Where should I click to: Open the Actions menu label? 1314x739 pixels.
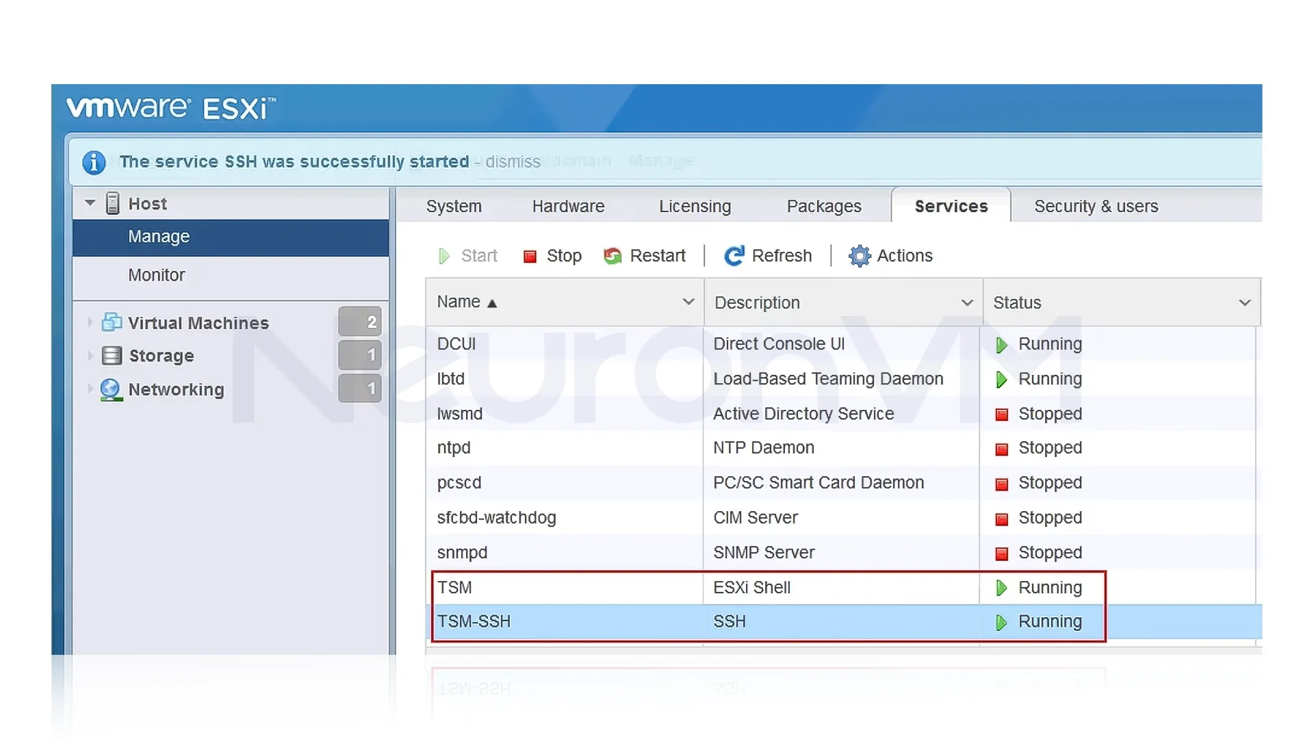point(905,256)
